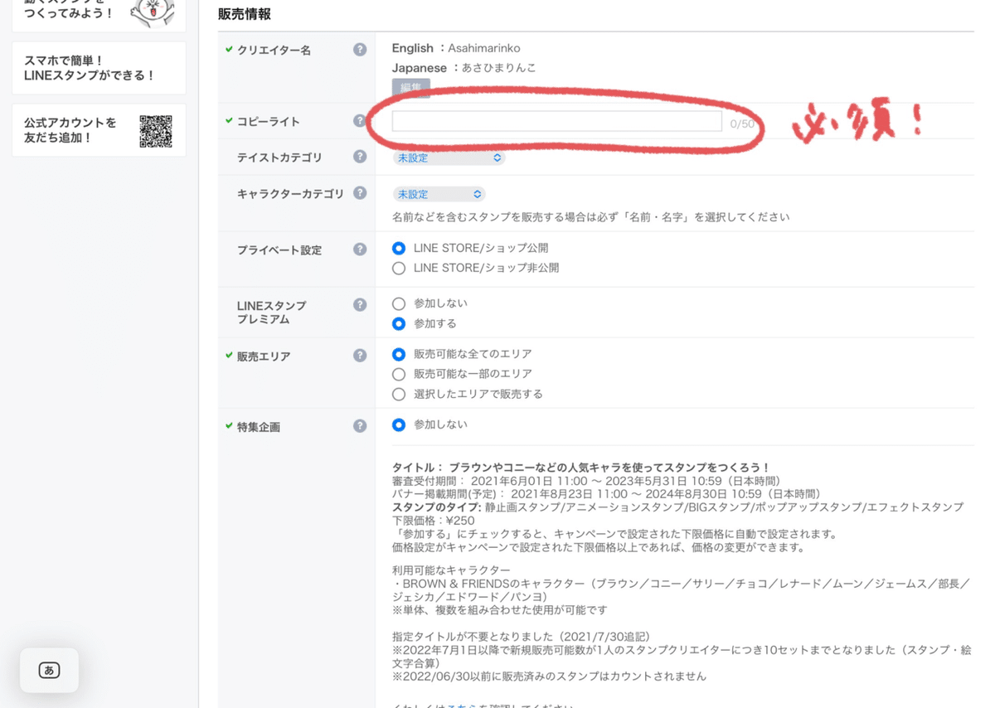Click the 0/50 character counter
Image resolution: width=995 pixels, height=708 pixels.
[x=742, y=124]
